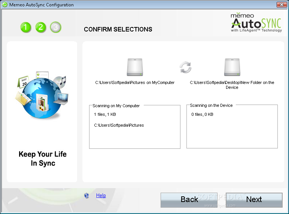Click the green step 2 circle
Viewport: 289px width, 214px height.
[41, 27]
